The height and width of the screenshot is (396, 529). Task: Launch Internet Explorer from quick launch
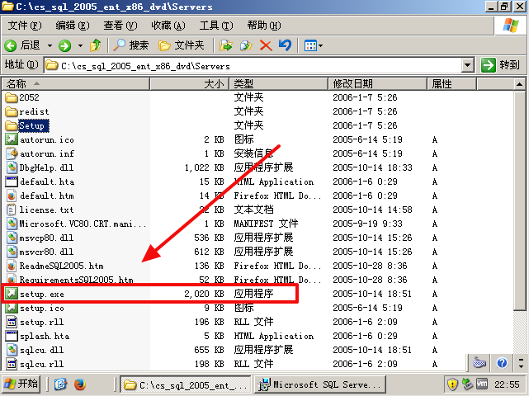pyautogui.click(x=61, y=384)
